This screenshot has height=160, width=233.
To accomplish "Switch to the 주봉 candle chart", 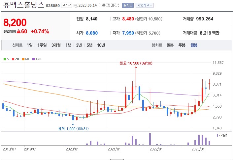I will pyautogui.click(x=182, y=45).
